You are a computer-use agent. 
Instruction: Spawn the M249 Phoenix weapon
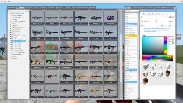(x=52, y=47)
